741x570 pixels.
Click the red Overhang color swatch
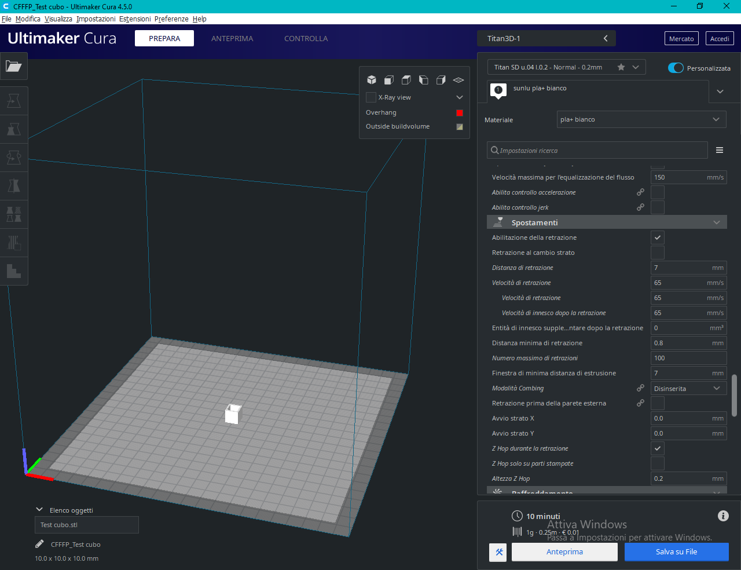pyautogui.click(x=460, y=113)
